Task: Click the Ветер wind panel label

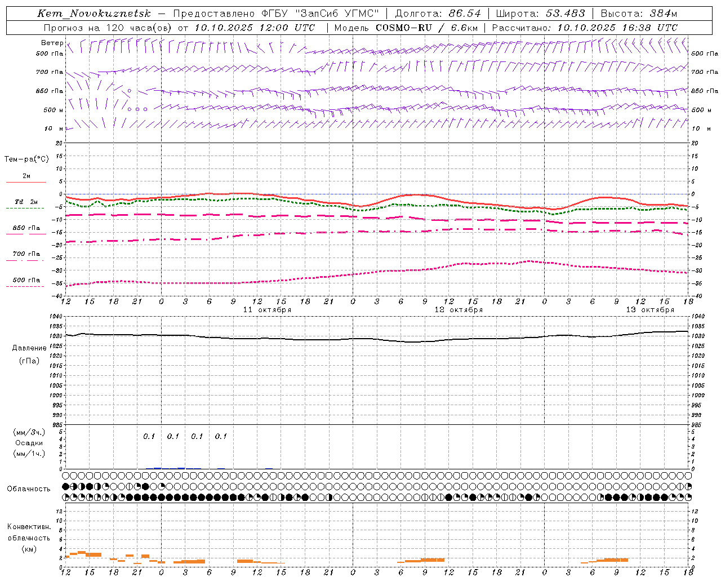Action: click(52, 43)
